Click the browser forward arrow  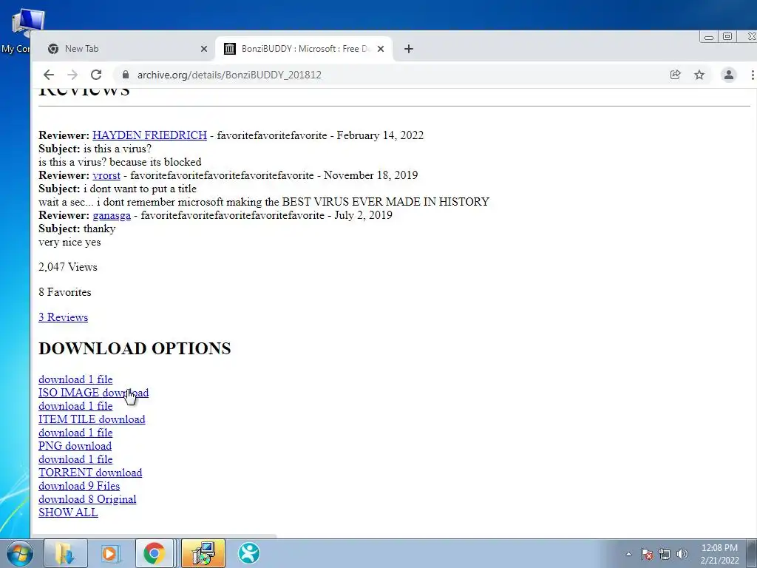(x=72, y=75)
